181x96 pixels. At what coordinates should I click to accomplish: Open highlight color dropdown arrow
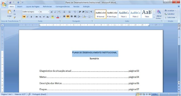click(55, 17)
